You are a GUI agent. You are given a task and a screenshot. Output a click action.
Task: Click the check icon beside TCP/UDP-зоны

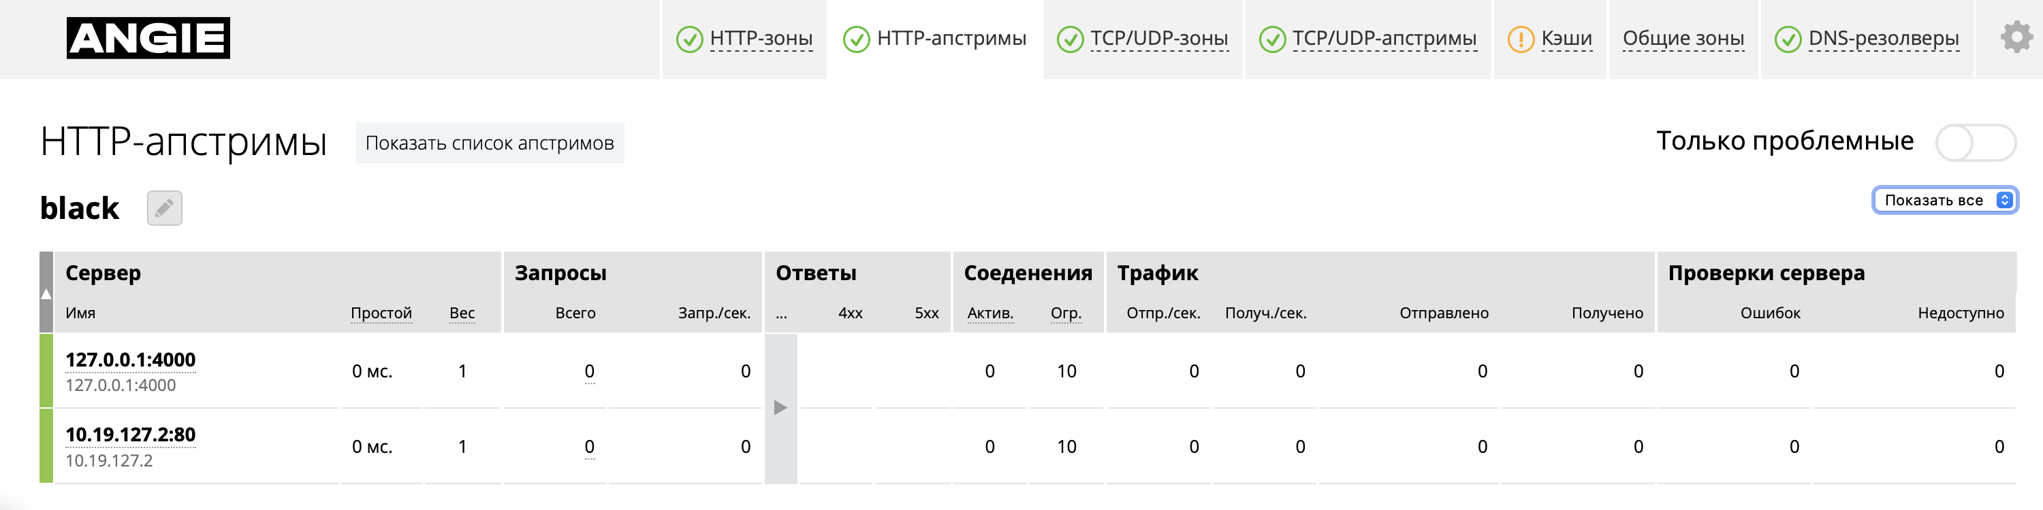[1070, 39]
